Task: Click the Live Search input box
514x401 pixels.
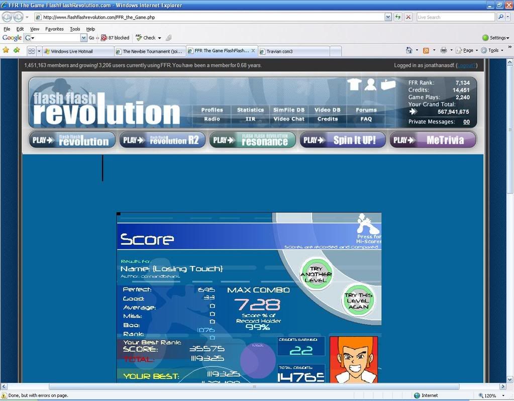Action: [x=455, y=17]
